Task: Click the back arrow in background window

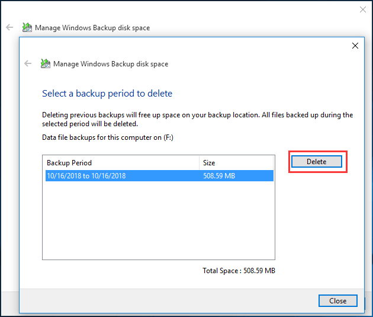Action: click(9, 27)
